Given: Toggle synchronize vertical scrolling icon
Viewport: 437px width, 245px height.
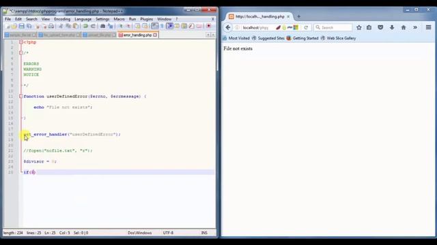Looking at the screenshot, I should [x=137, y=26].
